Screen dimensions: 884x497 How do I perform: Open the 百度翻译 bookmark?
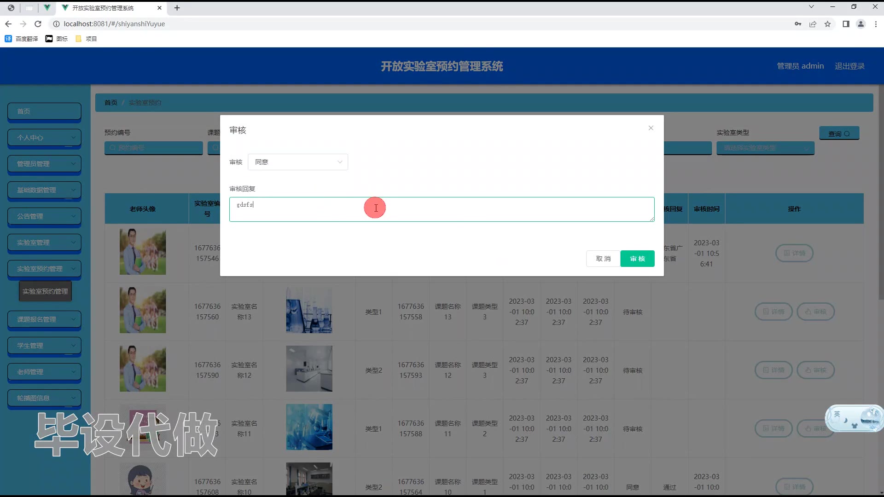(x=22, y=39)
